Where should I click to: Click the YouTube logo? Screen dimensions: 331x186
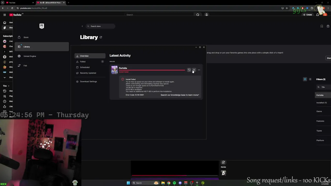coord(16,15)
